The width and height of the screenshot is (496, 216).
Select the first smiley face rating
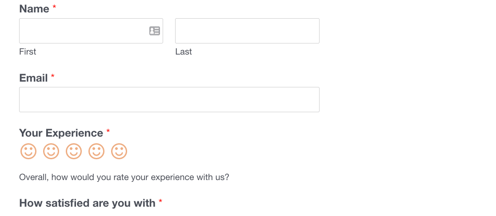[28, 151]
